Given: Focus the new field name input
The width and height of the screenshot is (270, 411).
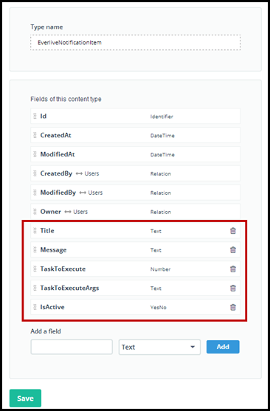Looking at the screenshot, I should click(x=72, y=347).
